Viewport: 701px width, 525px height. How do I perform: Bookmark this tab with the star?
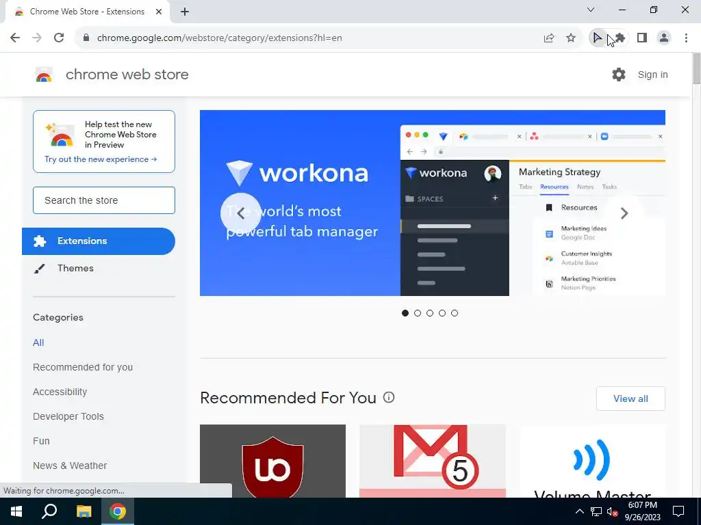click(571, 38)
